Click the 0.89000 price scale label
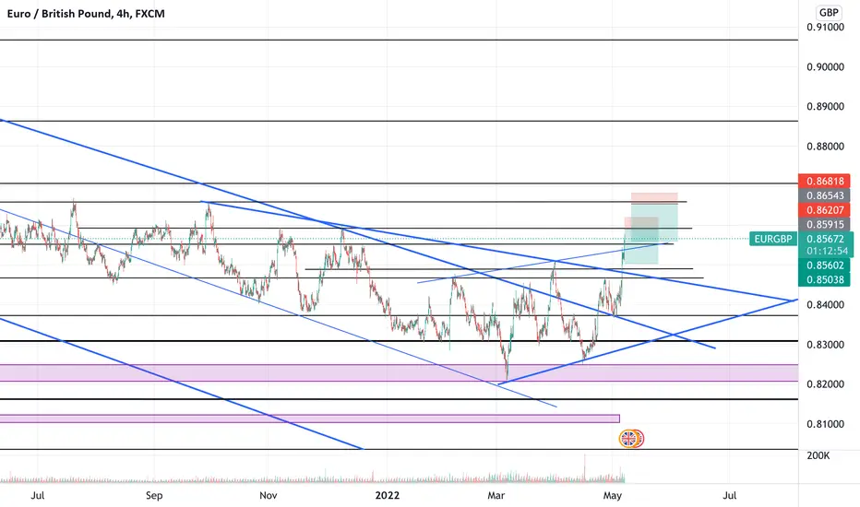Image resolution: width=860 pixels, height=507 pixels. [x=826, y=106]
